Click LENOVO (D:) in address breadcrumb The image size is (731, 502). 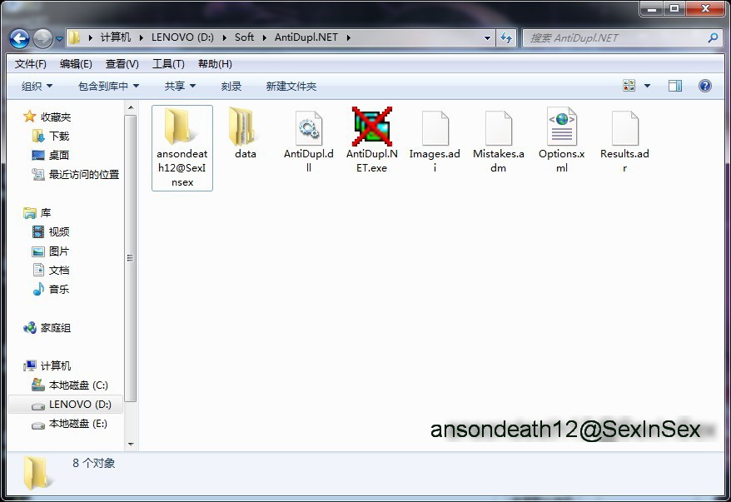click(x=182, y=37)
